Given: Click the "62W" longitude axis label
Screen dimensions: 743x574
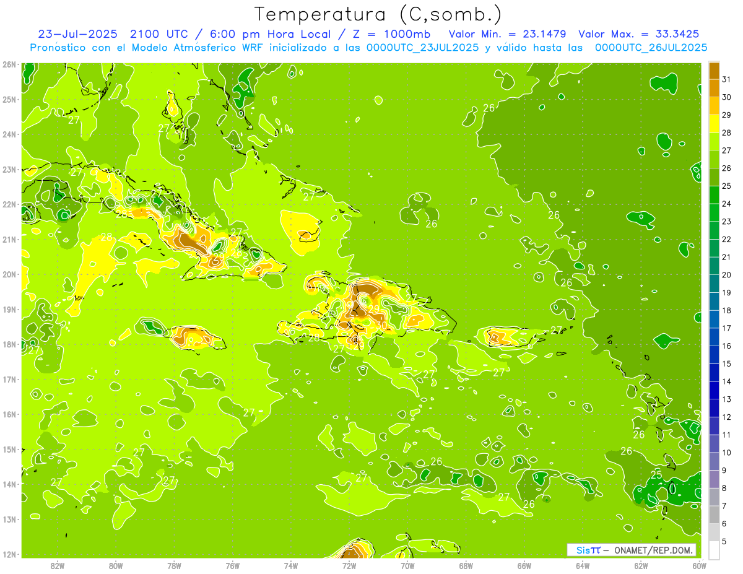Looking at the screenshot, I should click(641, 565).
